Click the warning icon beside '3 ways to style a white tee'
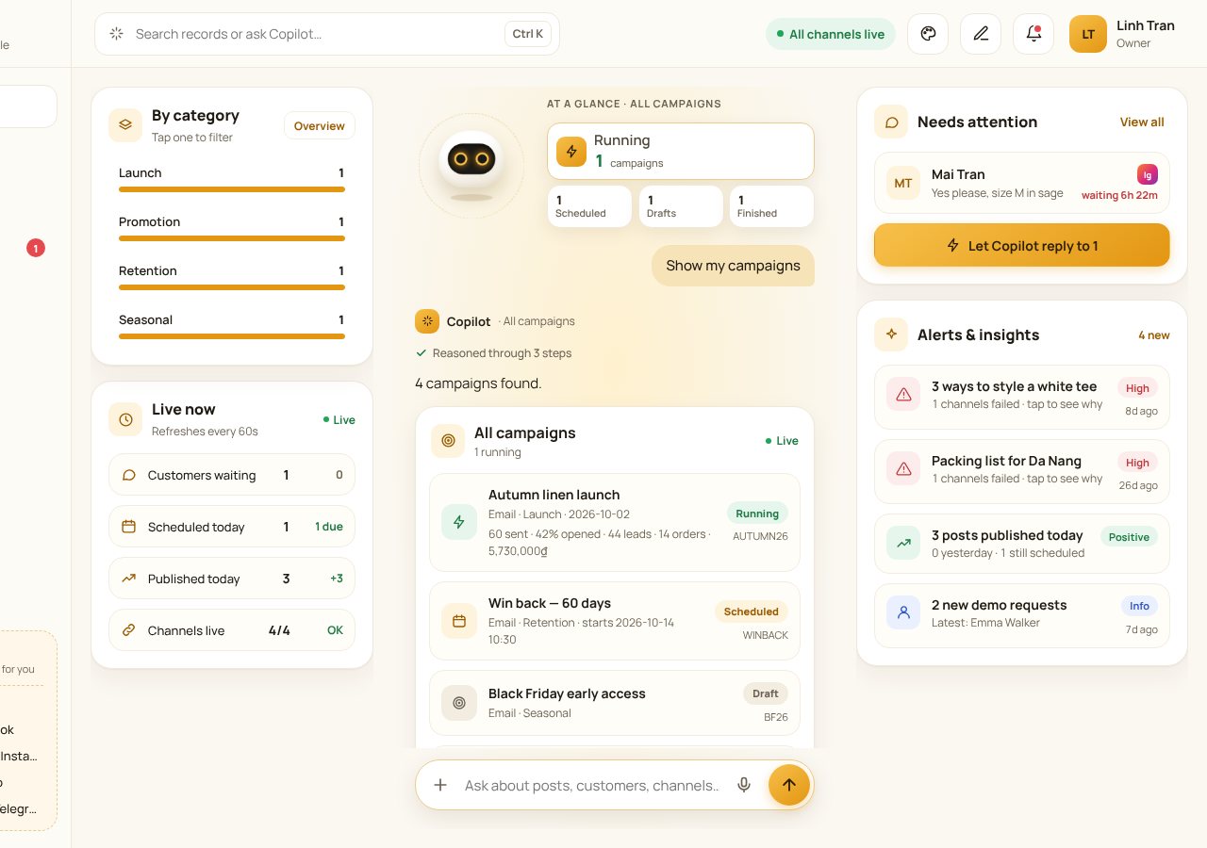This screenshot has height=848, width=1207. tap(903, 395)
